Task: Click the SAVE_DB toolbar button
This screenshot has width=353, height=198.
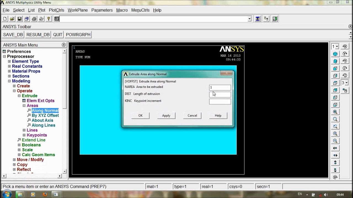Action: coord(13,35)
